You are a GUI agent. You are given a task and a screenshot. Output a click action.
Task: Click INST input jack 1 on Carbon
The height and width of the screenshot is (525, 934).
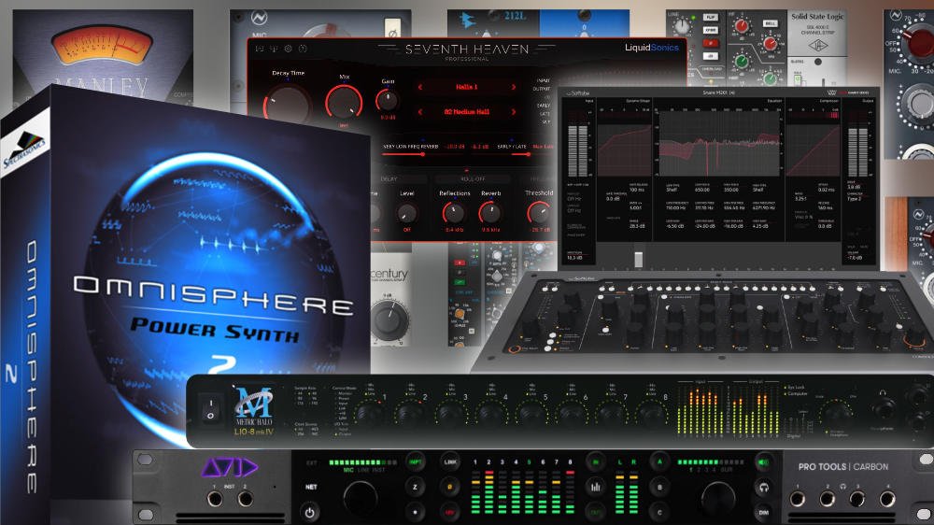click(215, 500)
